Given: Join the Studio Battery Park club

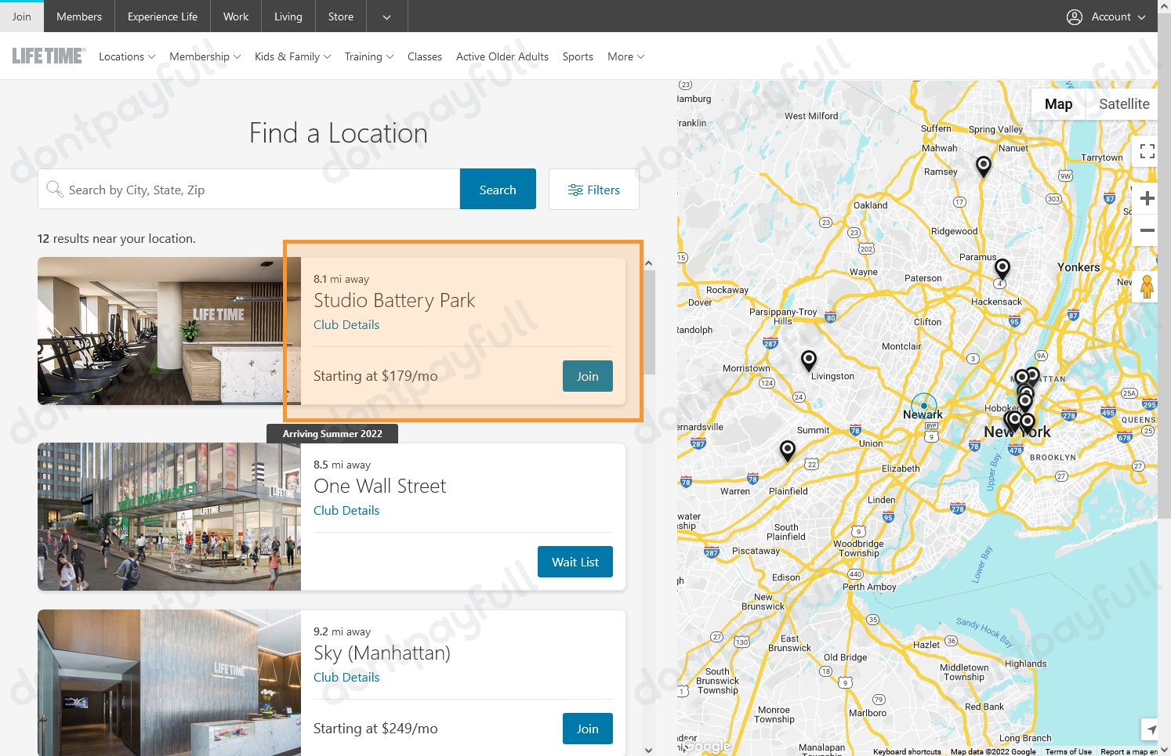Looking at the screenshot, I should point(587,376).
